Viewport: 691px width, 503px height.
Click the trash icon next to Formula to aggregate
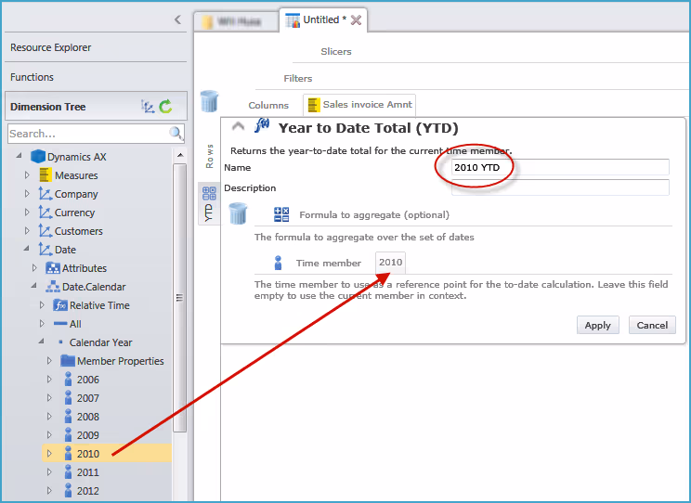238,213
